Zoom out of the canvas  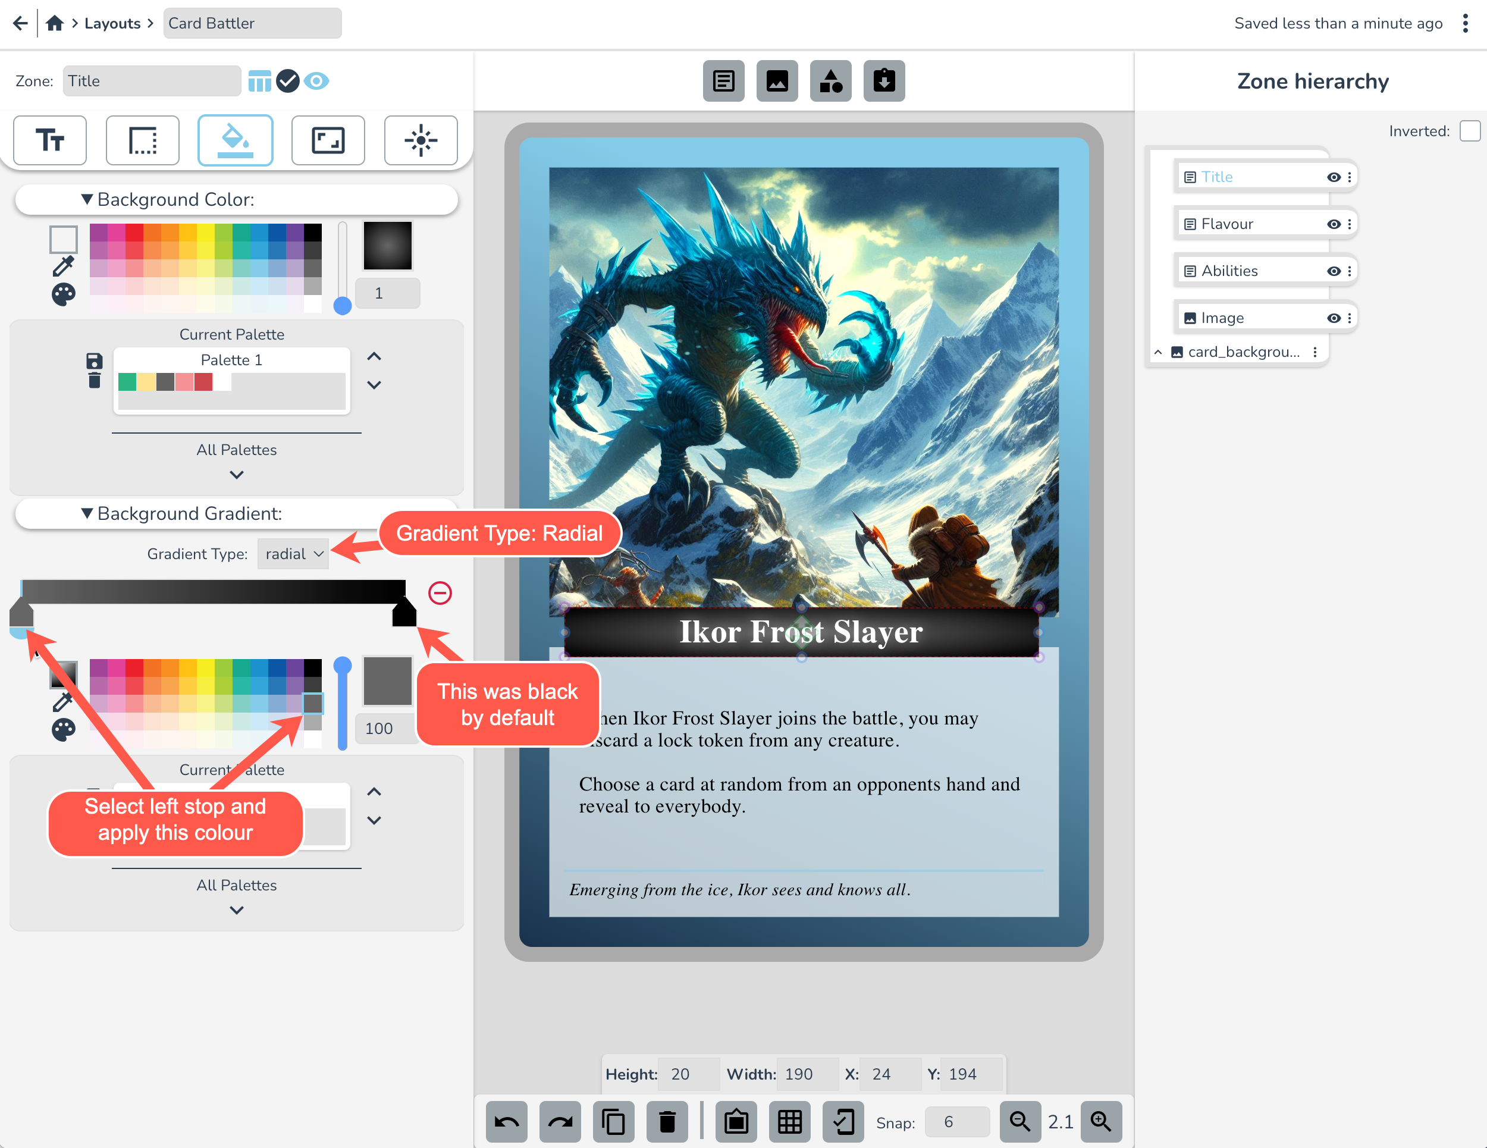[x=1019, y=1121]
